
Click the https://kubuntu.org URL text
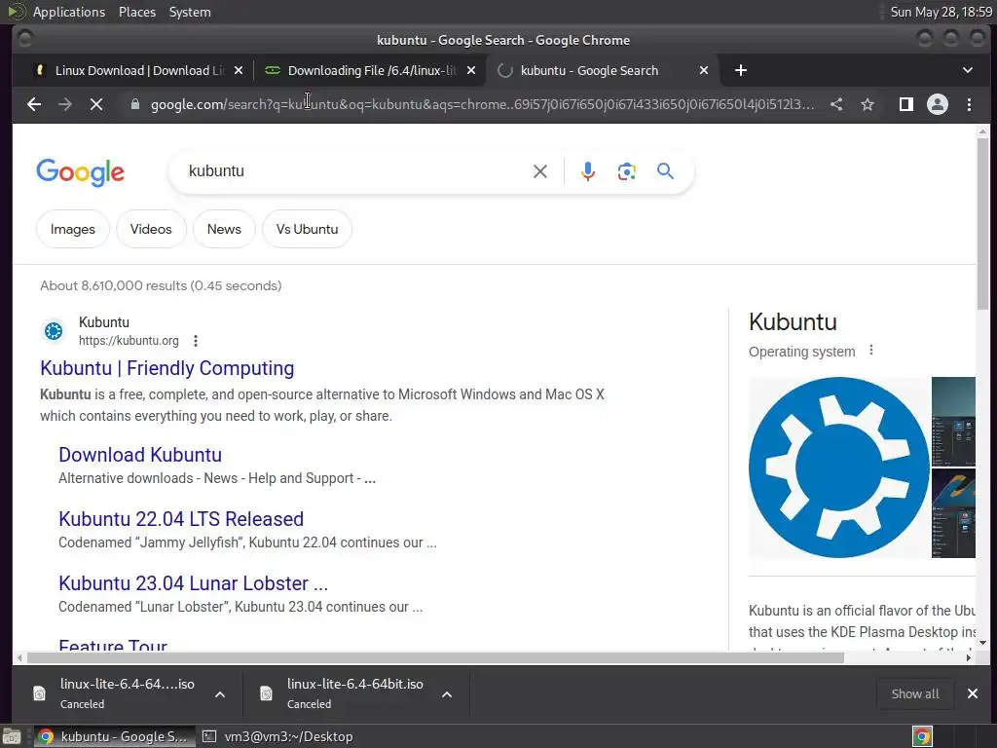129,341
